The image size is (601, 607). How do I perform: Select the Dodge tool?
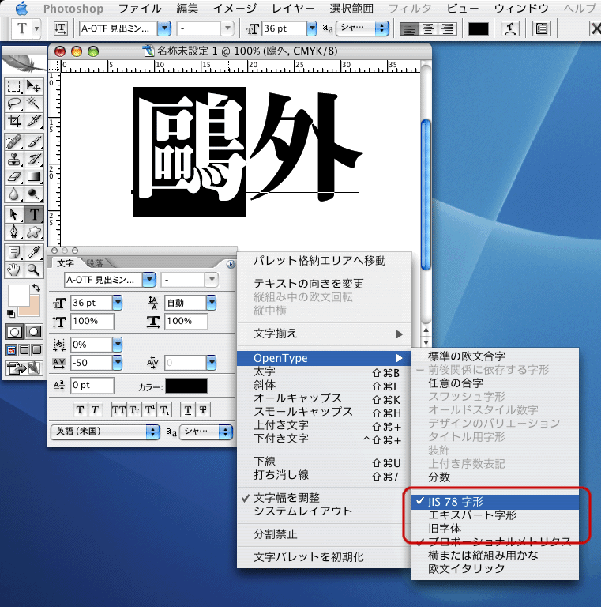[34, 194]
